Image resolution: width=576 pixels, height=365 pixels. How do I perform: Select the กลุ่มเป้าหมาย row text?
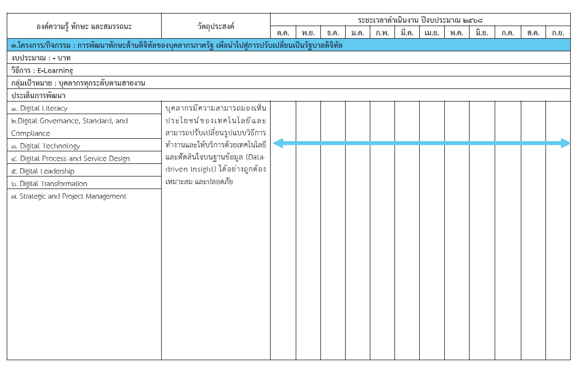pyautogui.click(x=78, y=83)
